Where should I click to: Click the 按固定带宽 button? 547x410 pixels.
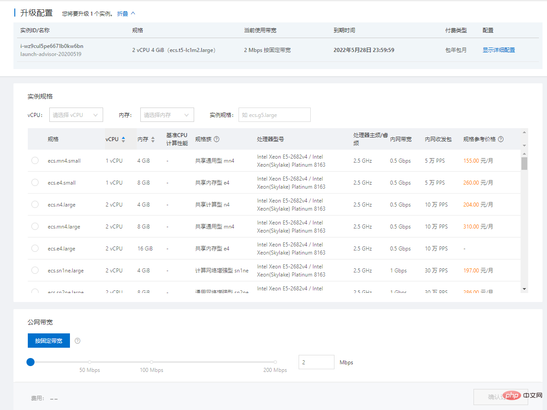(x=49, y=341)
